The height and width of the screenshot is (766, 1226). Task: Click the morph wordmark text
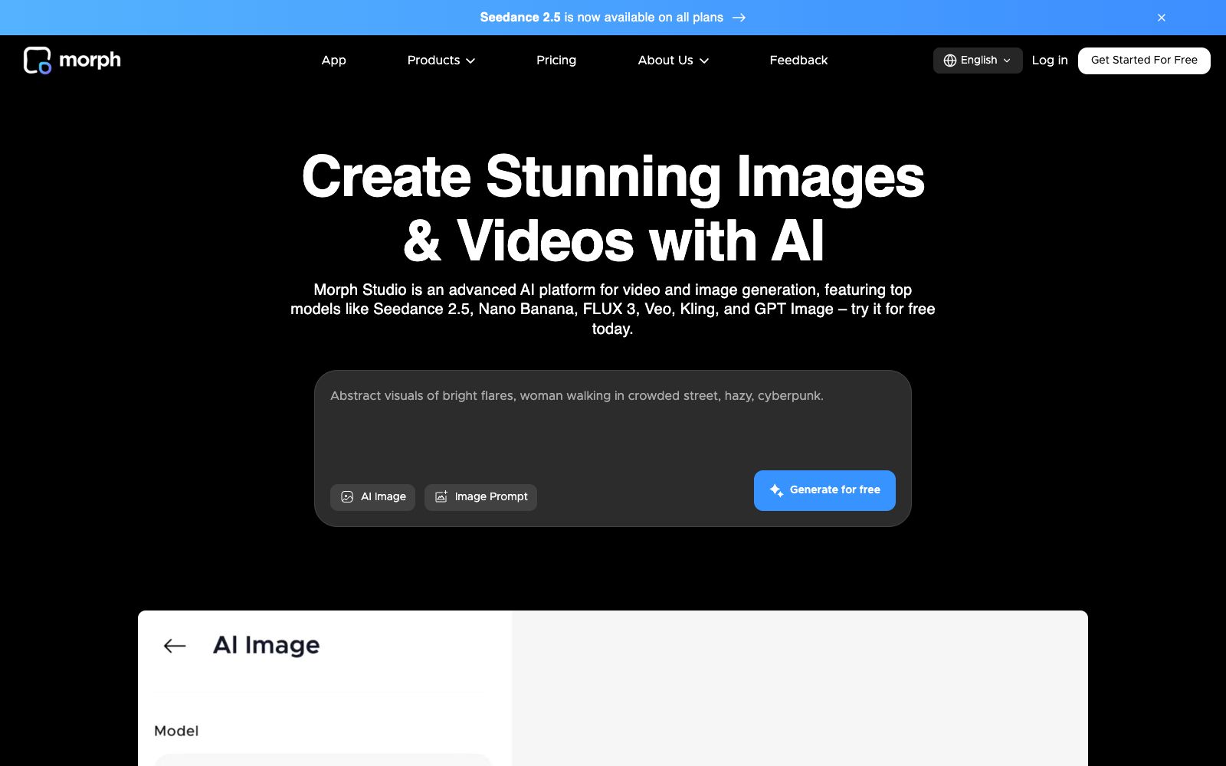pyautogui.click(x=90, y=61)
